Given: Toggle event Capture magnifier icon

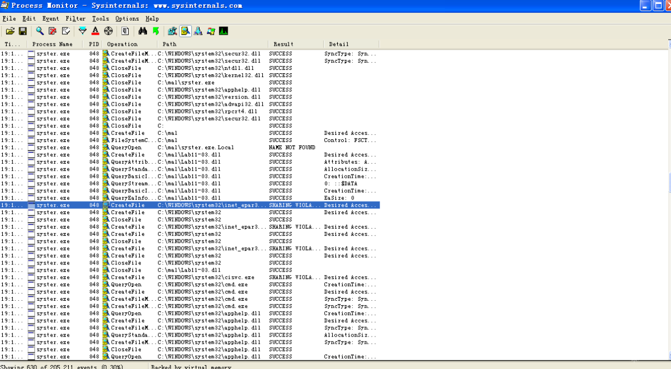Looking at the screenshot, I should click(40, 31).
